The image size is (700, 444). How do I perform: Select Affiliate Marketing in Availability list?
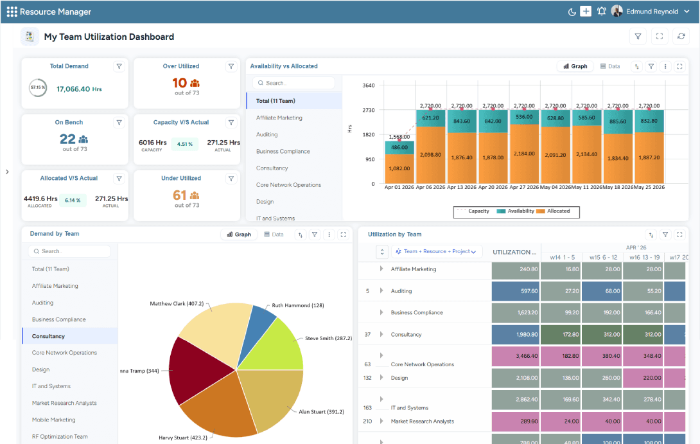(x=294, y=118)
